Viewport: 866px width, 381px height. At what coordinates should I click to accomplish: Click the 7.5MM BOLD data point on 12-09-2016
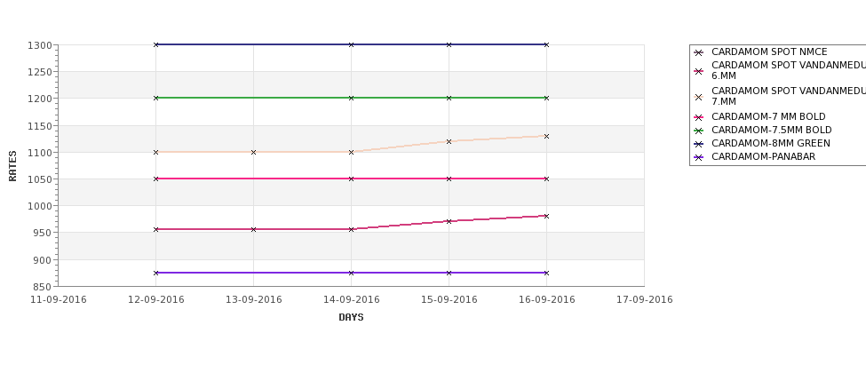coord(155,98)
